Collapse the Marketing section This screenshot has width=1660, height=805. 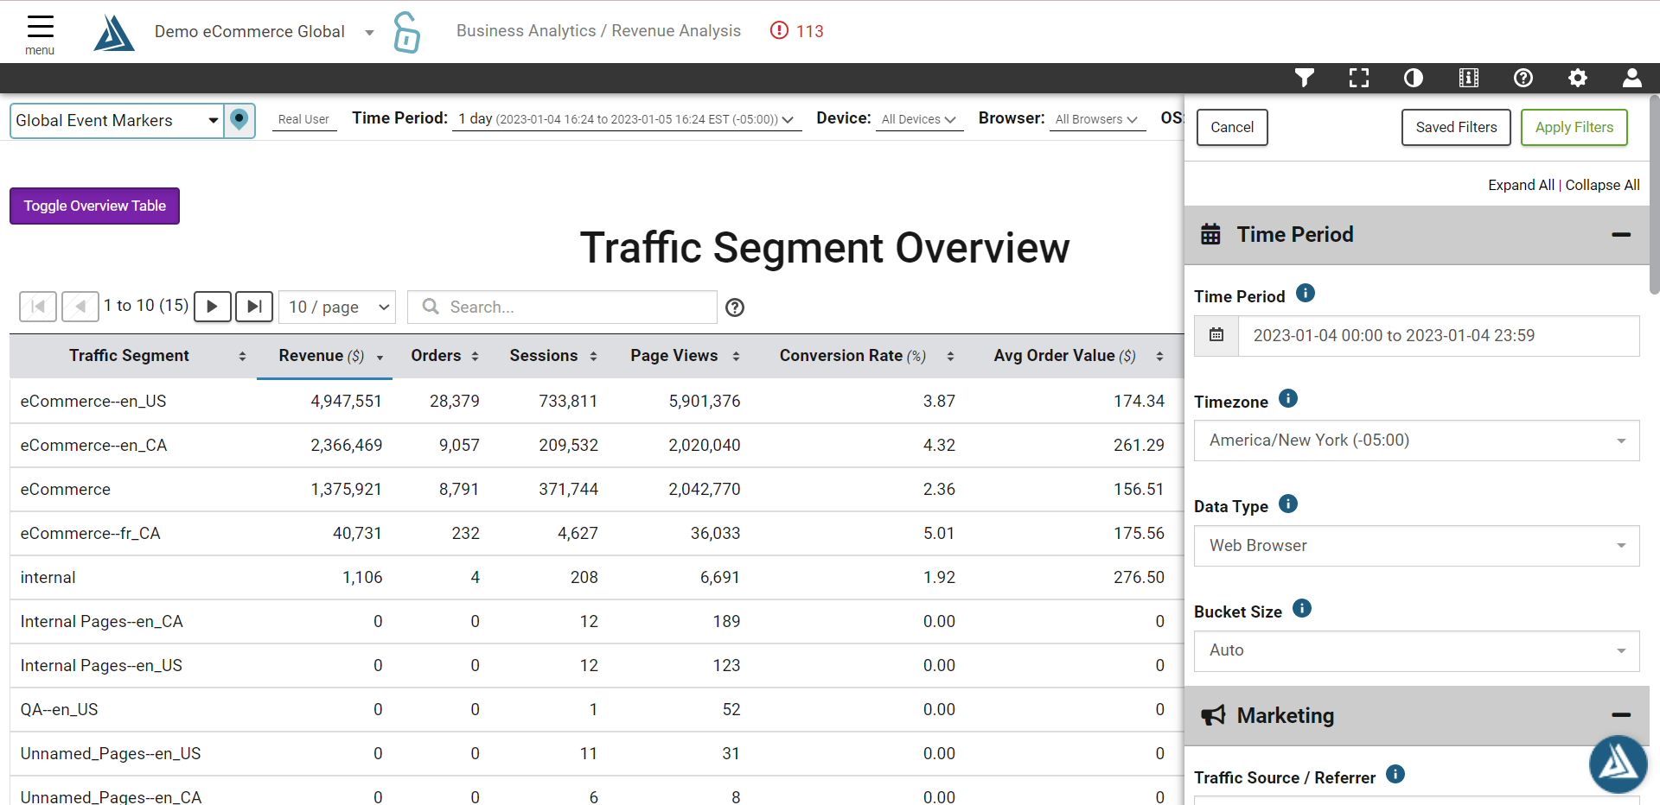pyautogui.click(x=1621, y=715)
